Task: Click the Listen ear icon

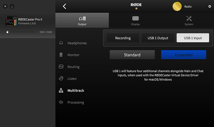Action: point(61,79)
